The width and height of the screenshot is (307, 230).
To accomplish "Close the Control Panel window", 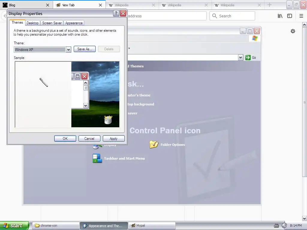I will (257, 31).
